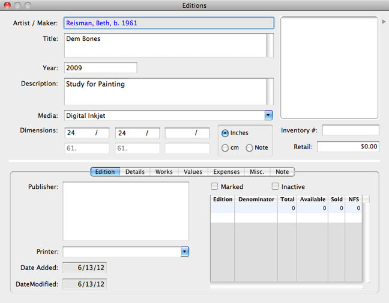Select the Misc. tab
Image resolution: width=389 pixels, height=303 pixels.
[257, 172]
